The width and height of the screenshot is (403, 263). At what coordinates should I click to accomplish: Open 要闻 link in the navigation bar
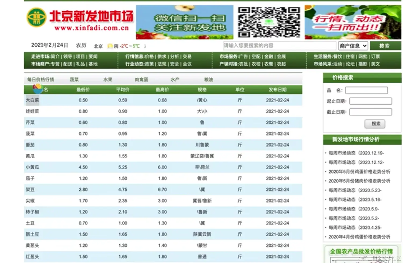[x=93, y=57]
